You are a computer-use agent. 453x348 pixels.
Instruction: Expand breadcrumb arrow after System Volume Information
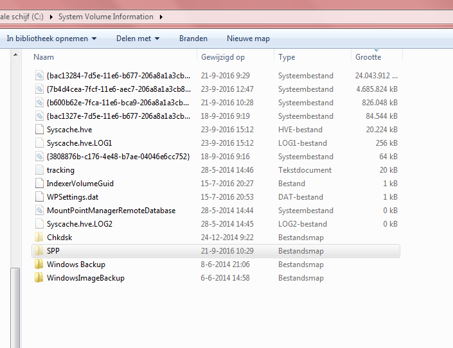coord(161,17)
